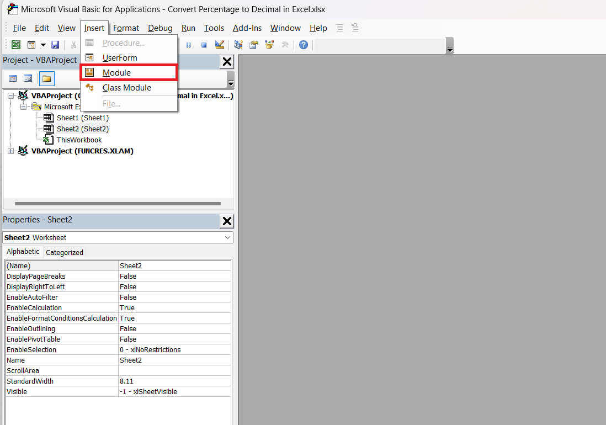Viewport: 606px width, 425px height.
Task: Click the (Name) property value Sheet2
Action: click(175, 265)
